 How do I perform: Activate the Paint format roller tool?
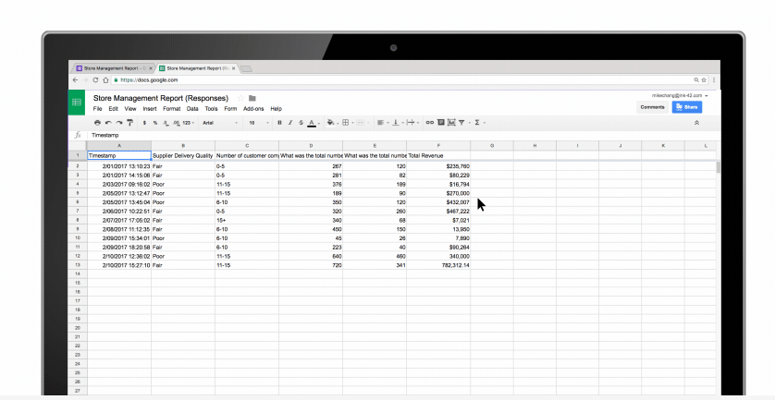[x=130, y=123]
